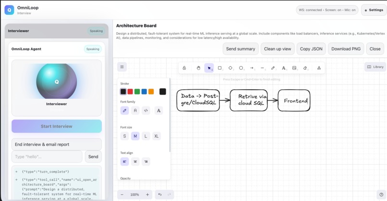Zoom out the canvas

tap(122, 195)
